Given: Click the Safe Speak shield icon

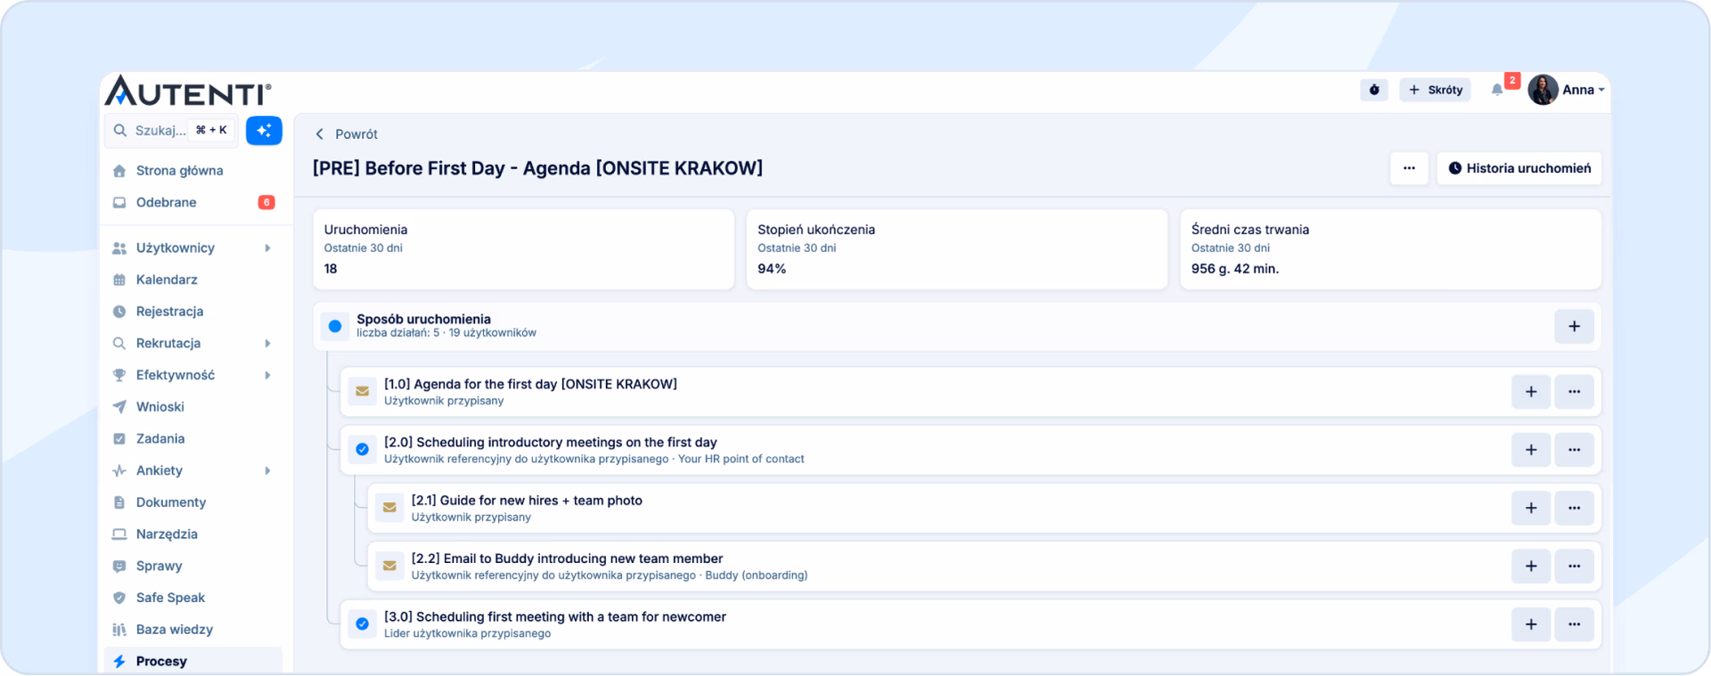Looking at the screenshot, I should [x=119, y=598].
